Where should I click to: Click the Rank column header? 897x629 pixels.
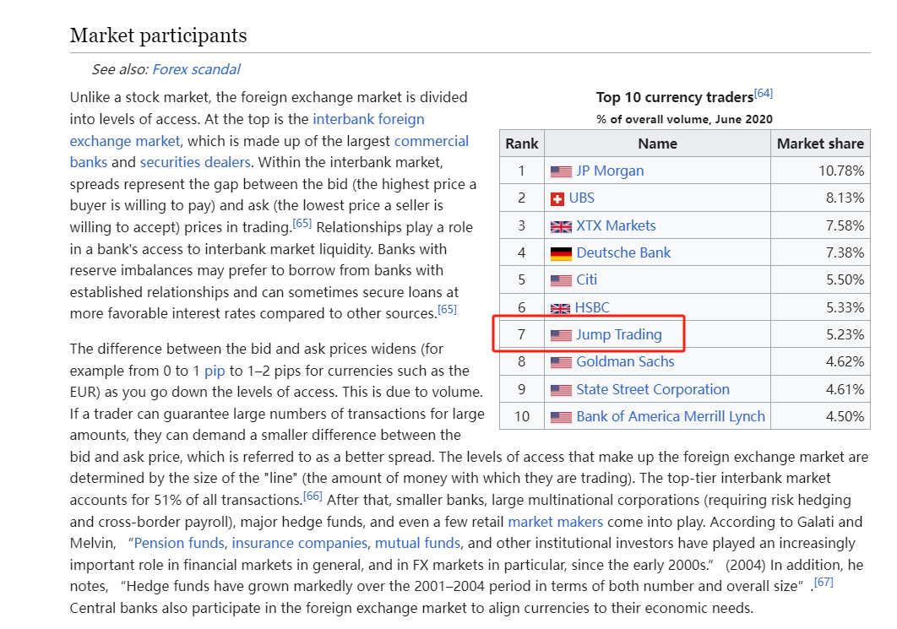tap(522, 144)
